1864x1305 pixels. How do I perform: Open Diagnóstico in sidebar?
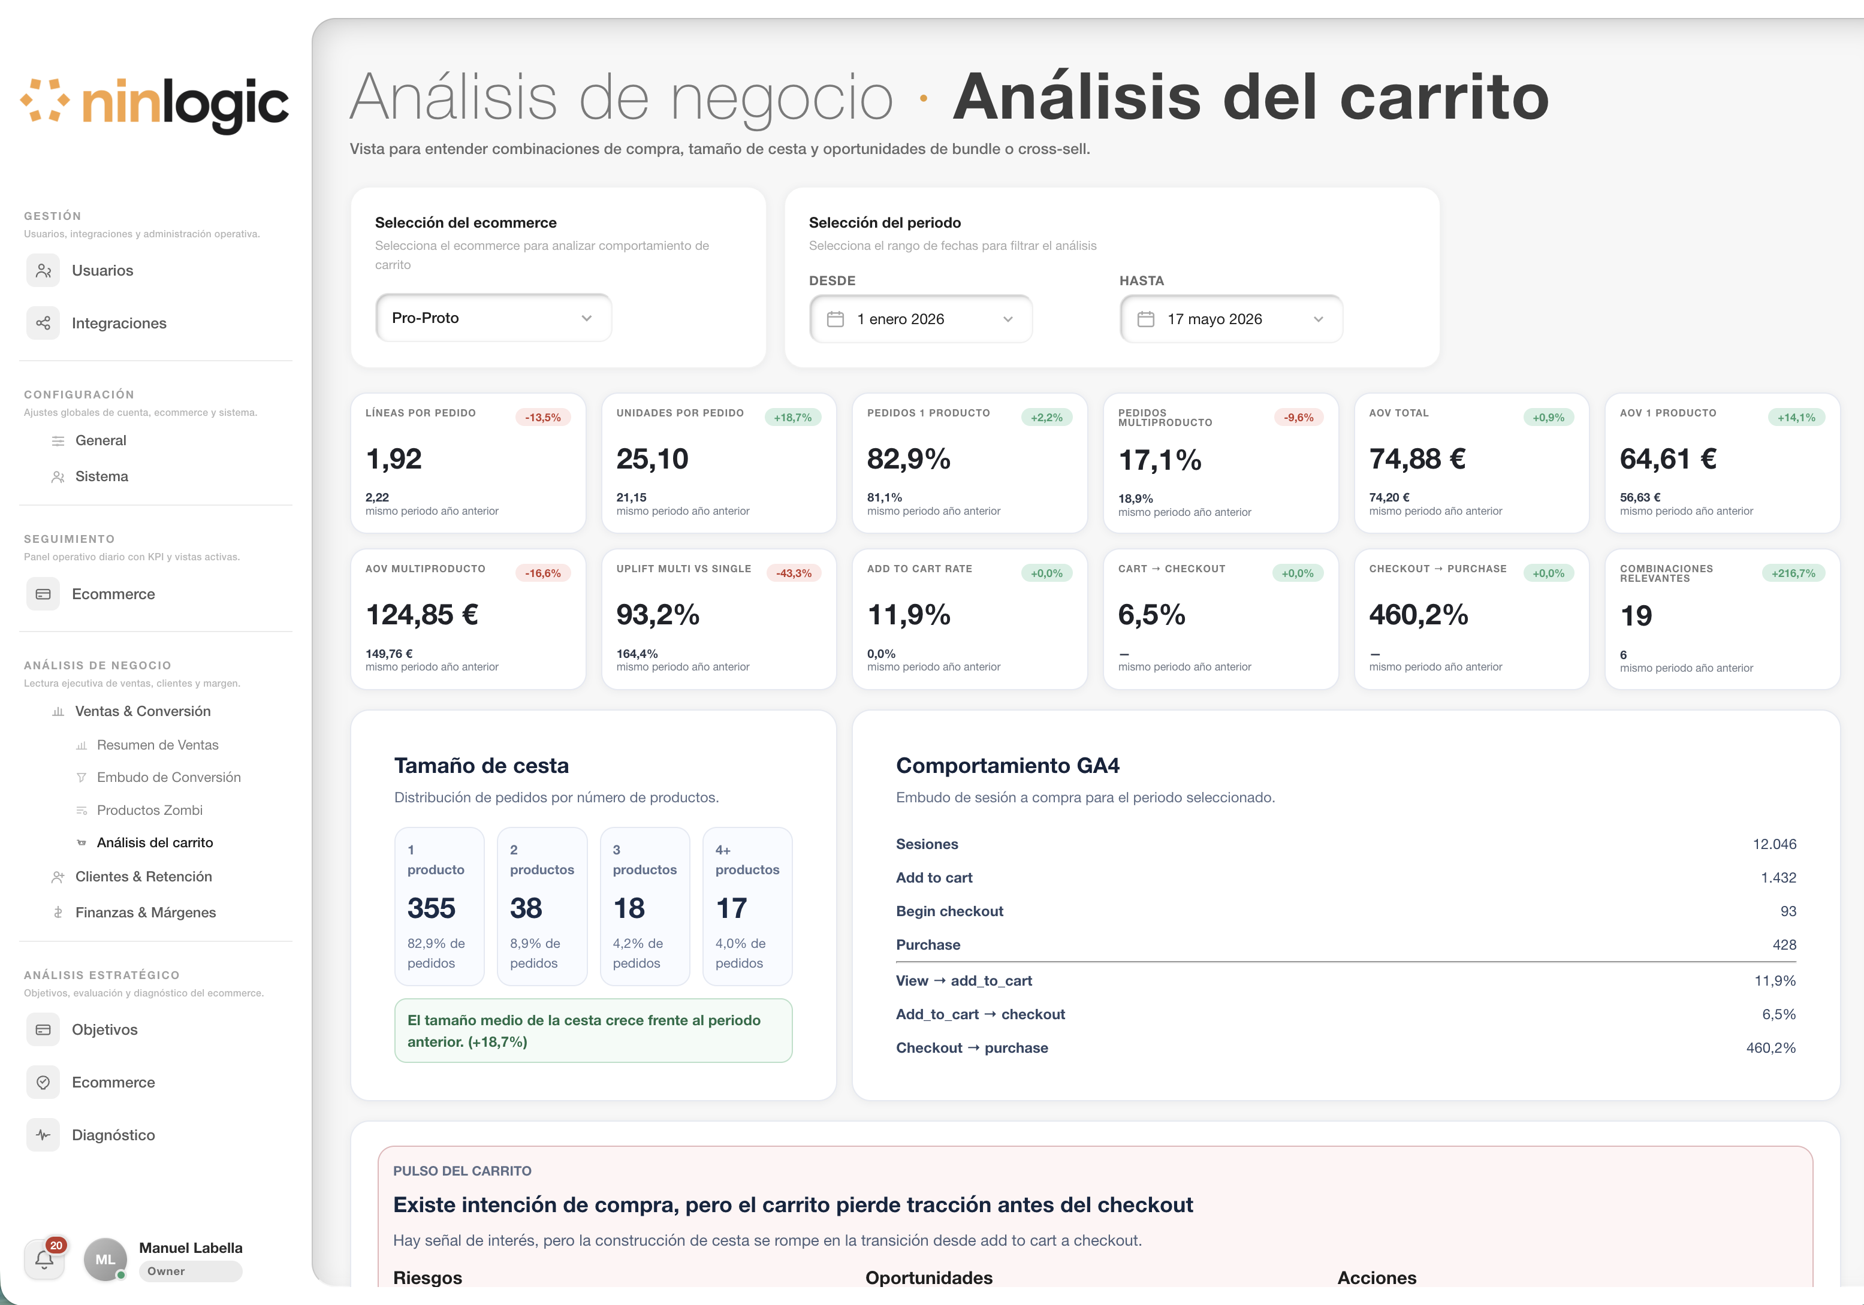pos(113,1135)
